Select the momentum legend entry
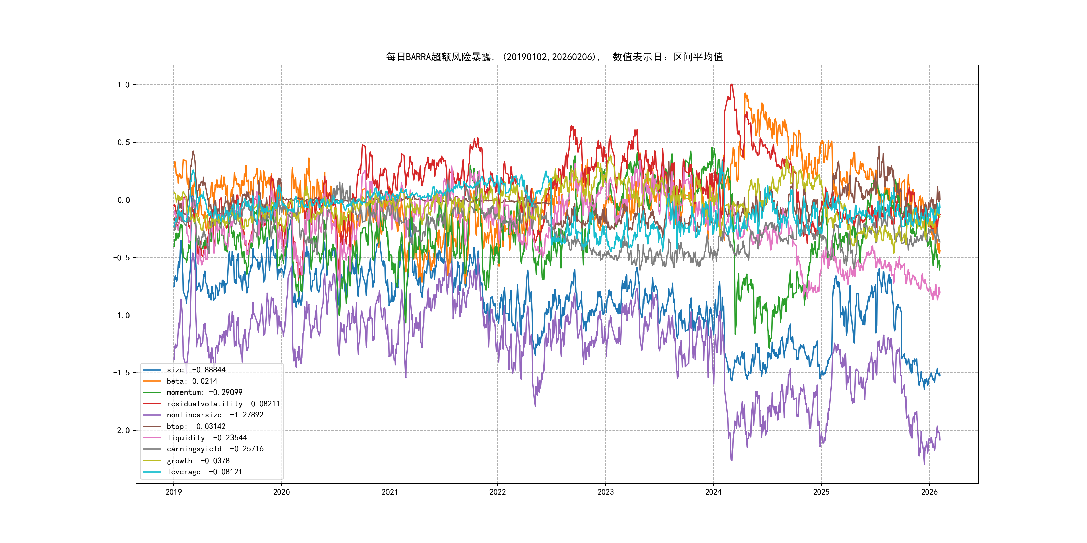The image size is (1087, 543). click(x=204, y=393)
